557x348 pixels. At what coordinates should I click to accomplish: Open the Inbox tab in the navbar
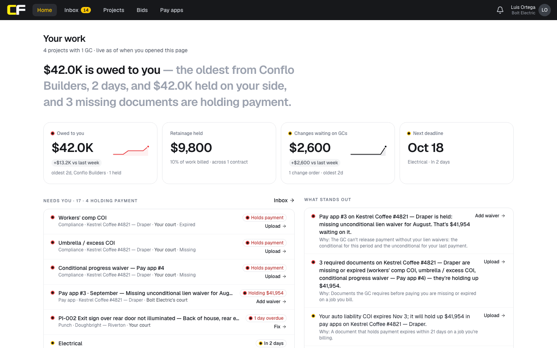tap(77, 10)
